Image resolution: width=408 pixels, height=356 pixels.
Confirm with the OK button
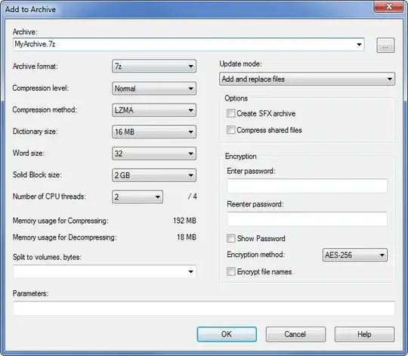tap(227, 334)
